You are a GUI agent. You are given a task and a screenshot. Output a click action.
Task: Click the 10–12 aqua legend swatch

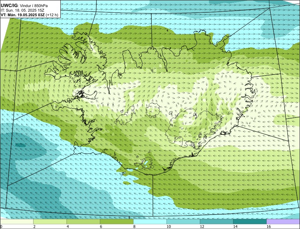tap(183, 222)
